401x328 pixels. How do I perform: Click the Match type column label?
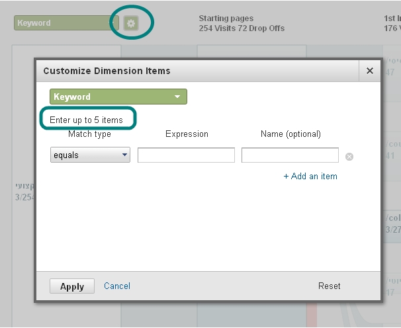(x=89, y=134)
